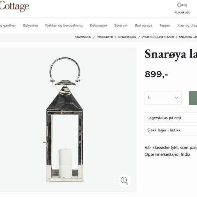Go to DEKORASJON breadcrumb link
The height and width of the screenshot is (197, 197).
coord(127,37)
